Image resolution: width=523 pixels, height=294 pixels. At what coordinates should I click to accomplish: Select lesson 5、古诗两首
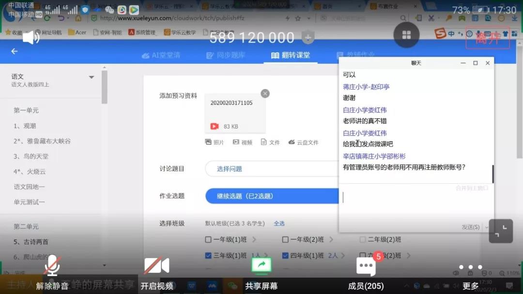click(x=31, y=242)
